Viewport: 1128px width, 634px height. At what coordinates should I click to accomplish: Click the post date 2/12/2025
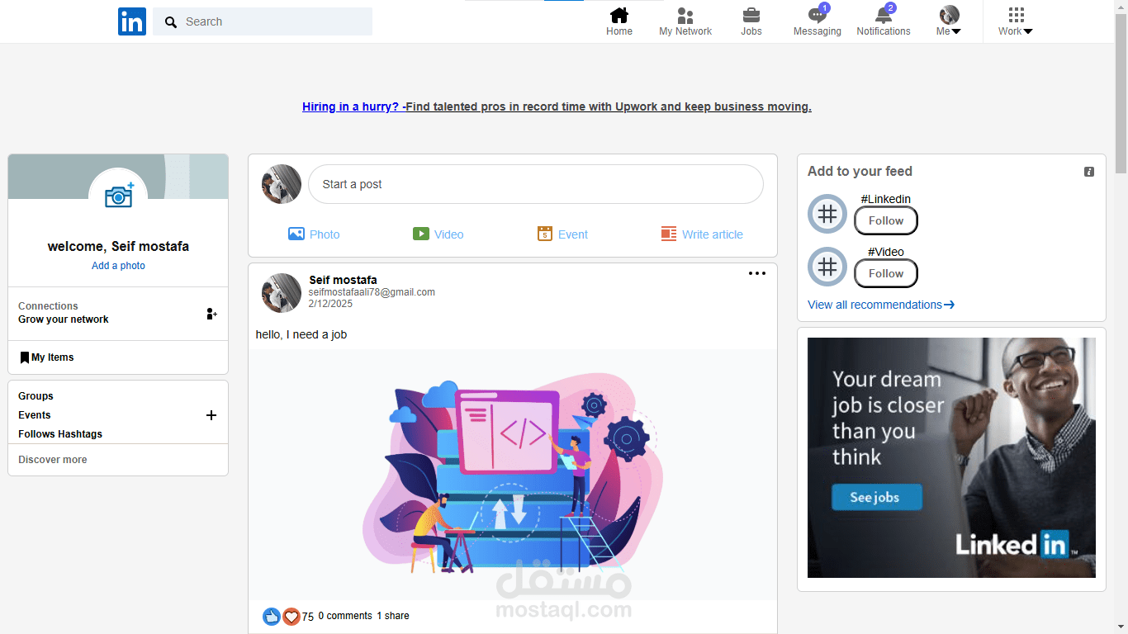pos(330,304)
